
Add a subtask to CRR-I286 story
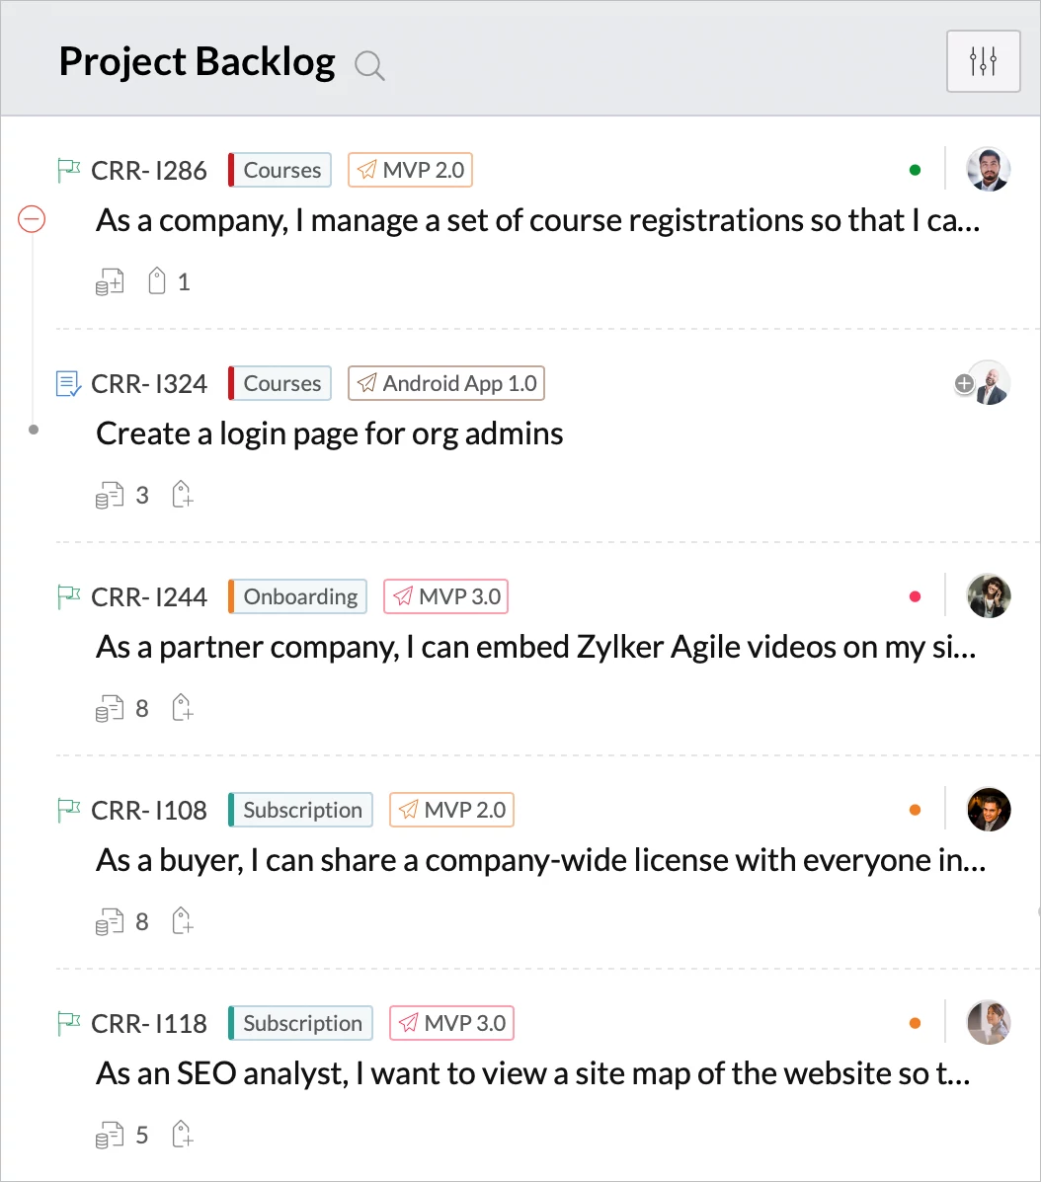pyautogui.click(x=110, y=282)
